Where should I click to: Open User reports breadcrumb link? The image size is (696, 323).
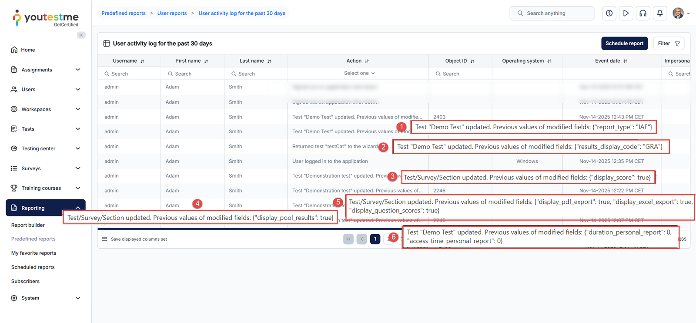click(x=172, y=13)
